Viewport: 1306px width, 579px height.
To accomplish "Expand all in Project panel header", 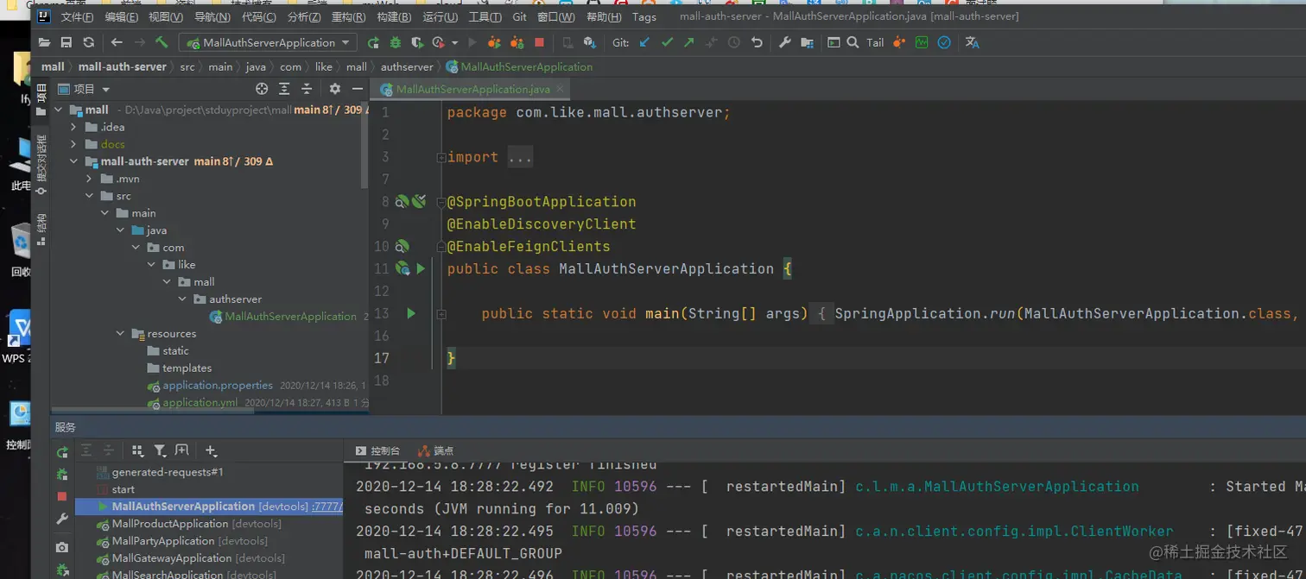I will coord(284,89).
